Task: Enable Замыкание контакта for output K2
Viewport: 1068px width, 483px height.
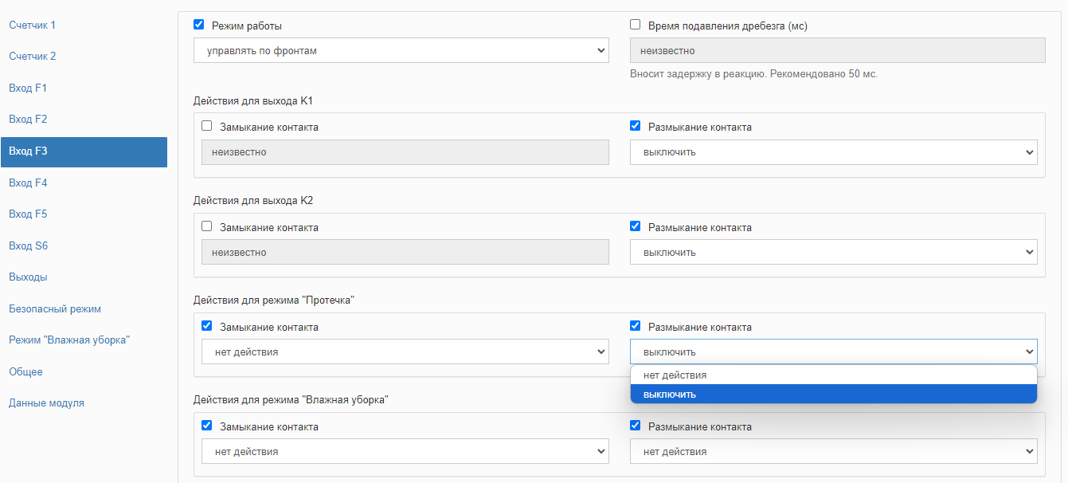Action: [207, 226]
